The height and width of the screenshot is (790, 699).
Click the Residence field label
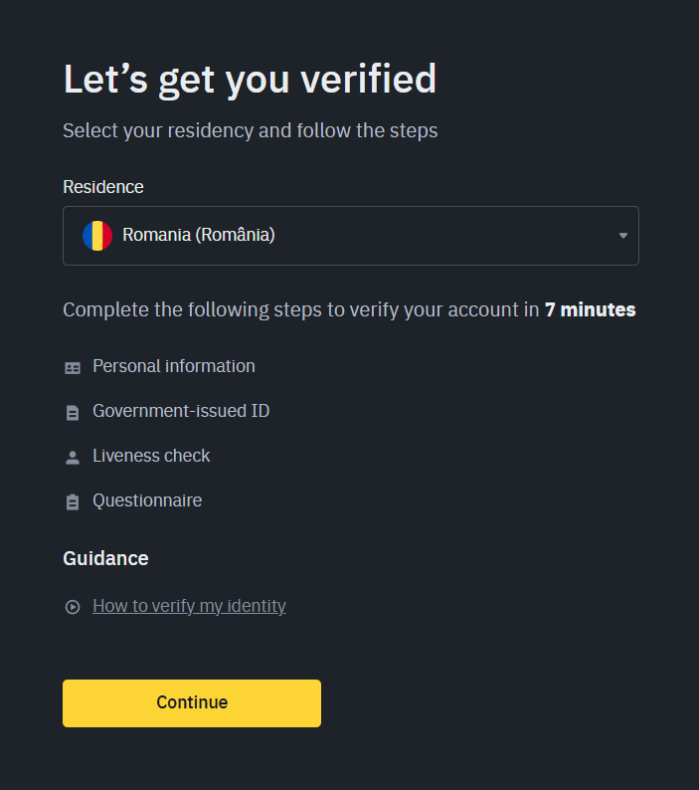click(x=103, y=187)
